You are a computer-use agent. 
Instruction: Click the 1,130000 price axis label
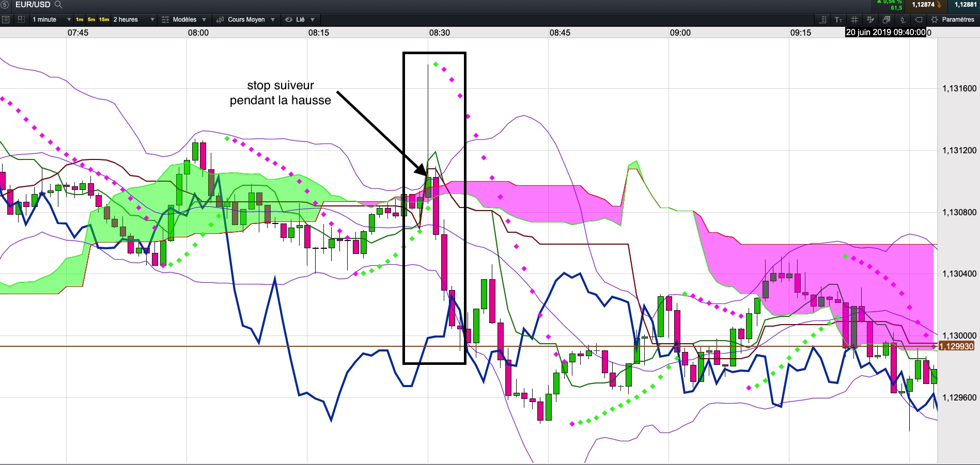tap(959, 335)
